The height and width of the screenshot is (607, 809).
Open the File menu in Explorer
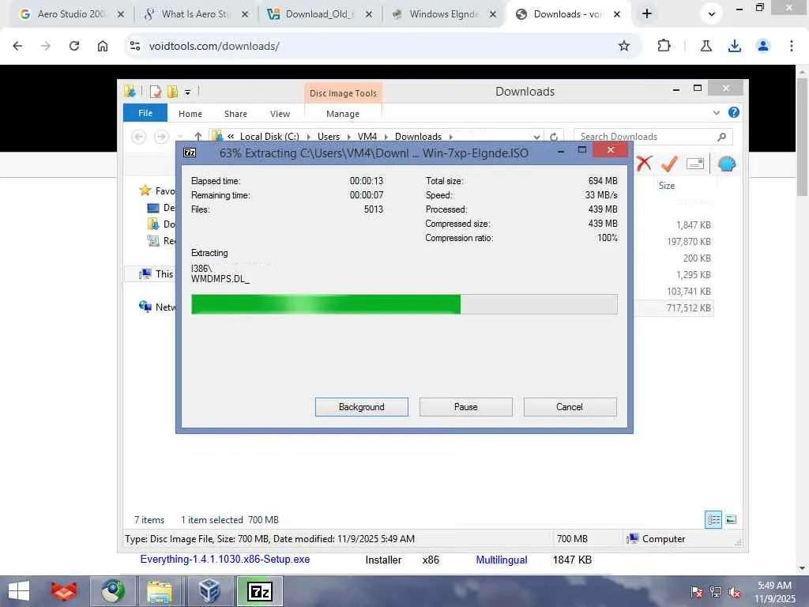coord(145,113)
